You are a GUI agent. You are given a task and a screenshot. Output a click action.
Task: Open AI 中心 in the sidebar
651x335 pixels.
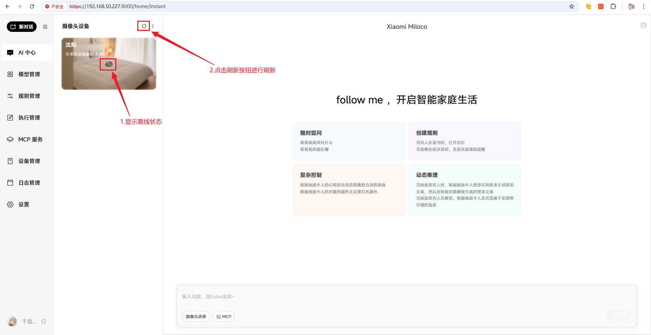click(27, 53)
